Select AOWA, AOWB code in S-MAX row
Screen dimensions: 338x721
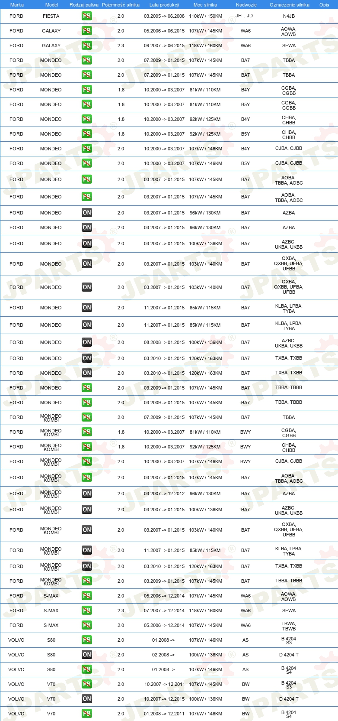(289, 596)
